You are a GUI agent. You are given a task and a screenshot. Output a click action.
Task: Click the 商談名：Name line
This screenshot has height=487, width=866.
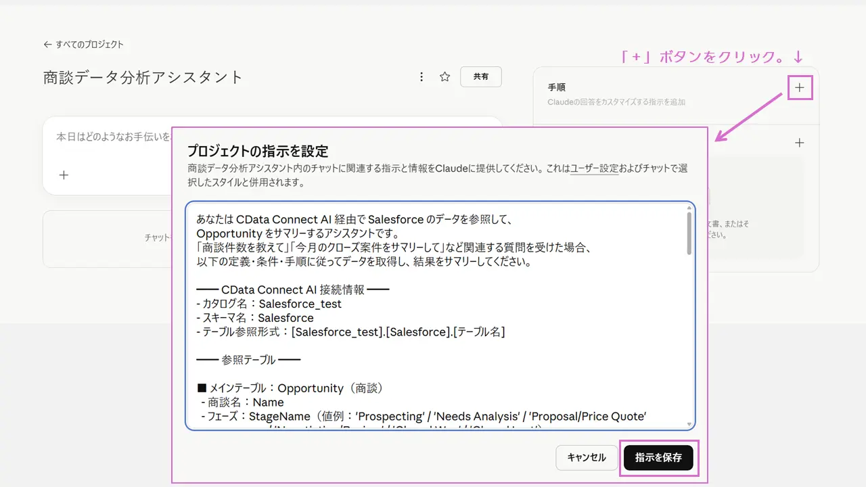(x=242, y=402)
